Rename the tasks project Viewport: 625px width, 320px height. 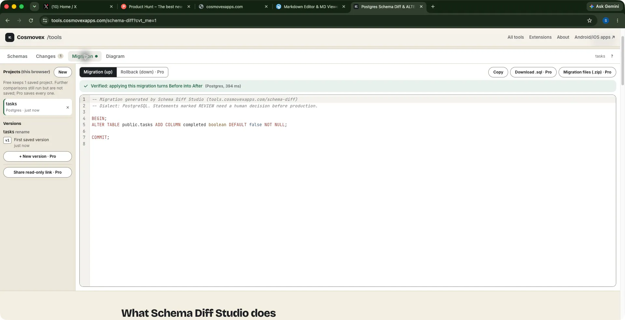22,132
